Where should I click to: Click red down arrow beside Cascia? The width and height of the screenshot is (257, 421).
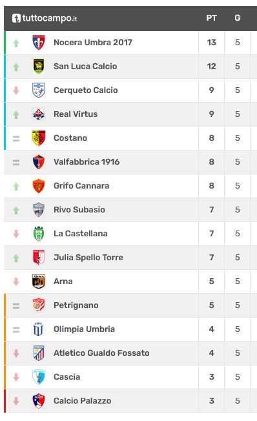[16, 377]
